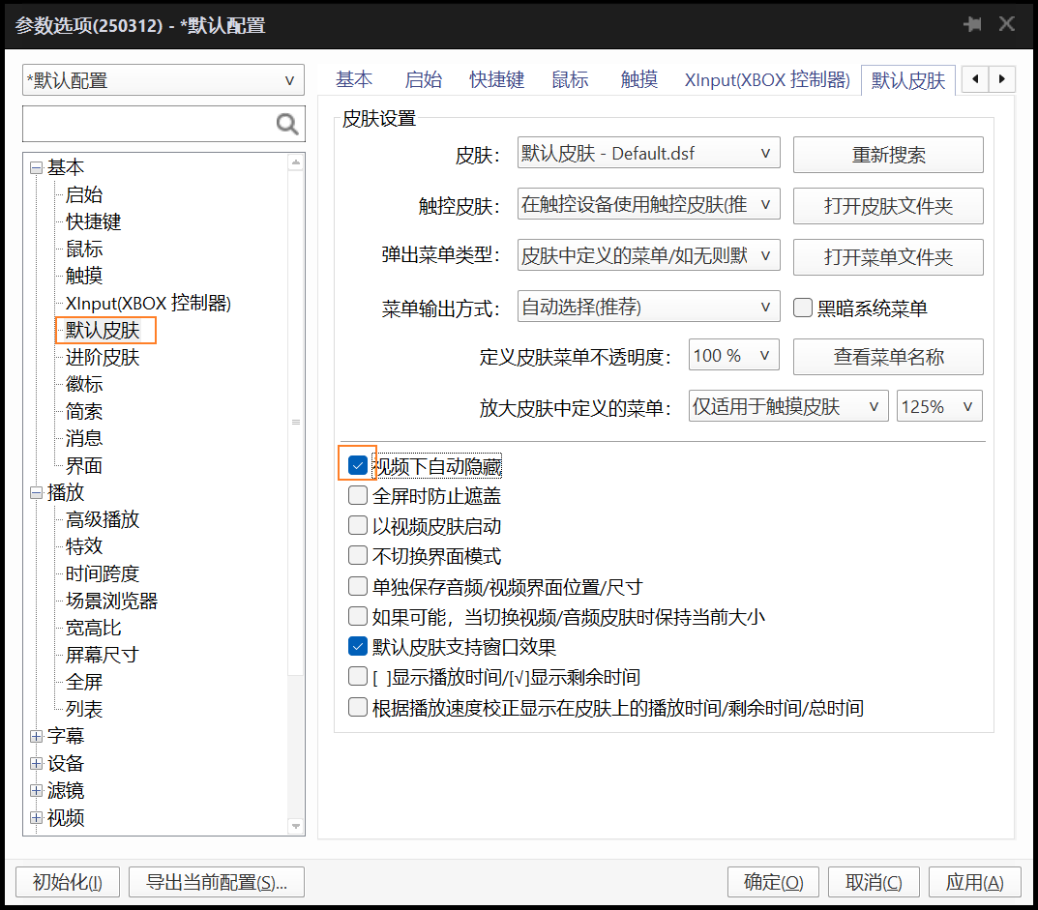Open the 弹出菜单类型 dropdown
The width and height of the screenshot is (1038, 910).
pos(649,255)
